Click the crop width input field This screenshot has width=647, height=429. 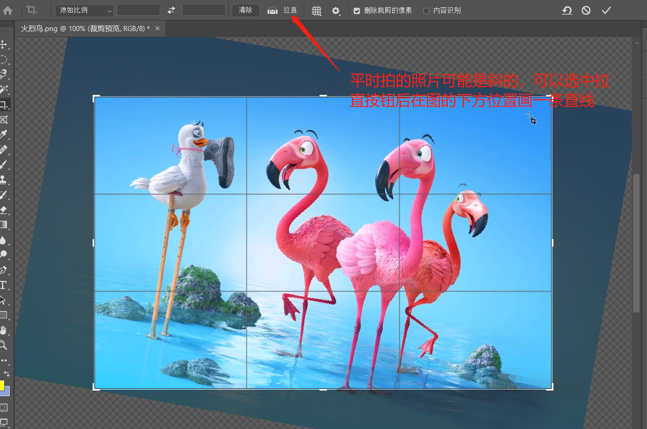[x=138, y=10]
